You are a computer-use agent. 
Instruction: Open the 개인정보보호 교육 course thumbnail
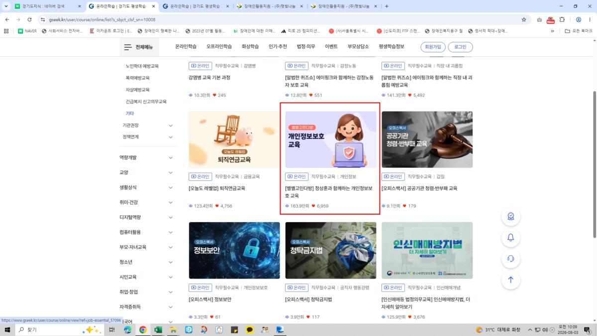point(331,139)
